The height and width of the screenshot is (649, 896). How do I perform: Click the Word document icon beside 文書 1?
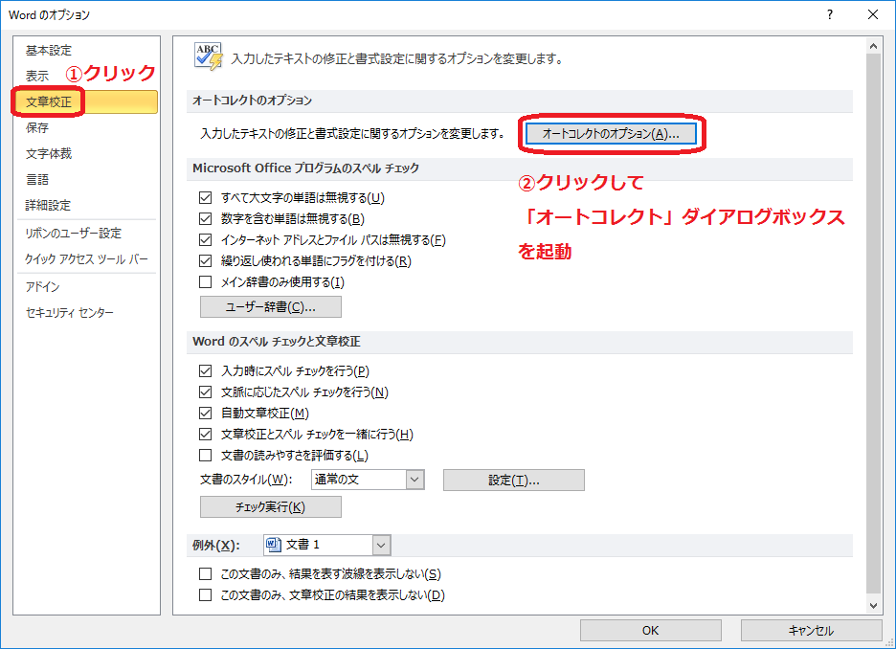tap(273, 545)
